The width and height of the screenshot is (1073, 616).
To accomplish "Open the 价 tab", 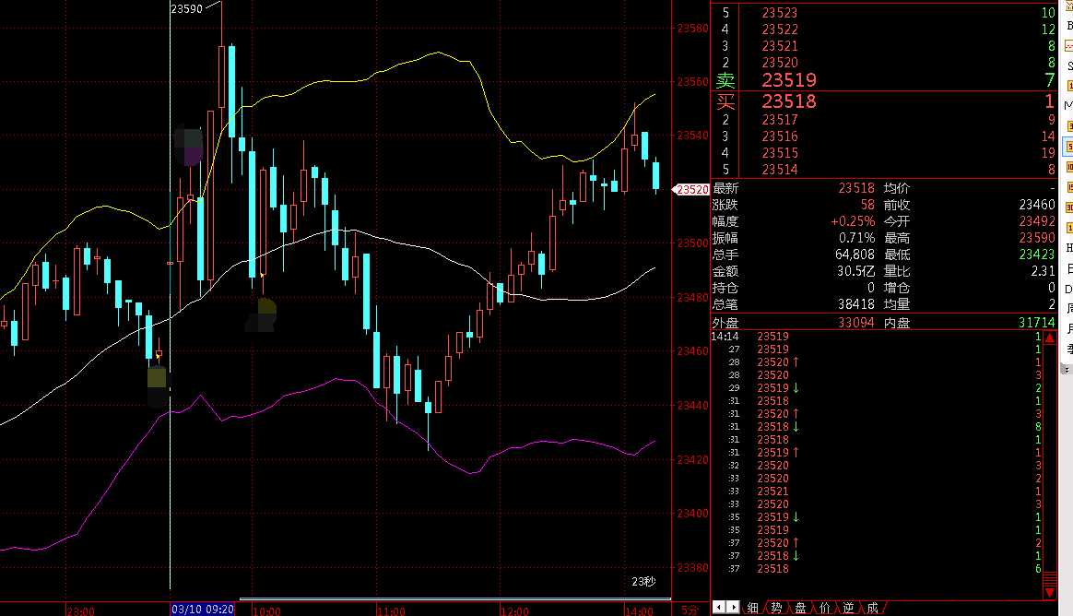I will (824, 608).
